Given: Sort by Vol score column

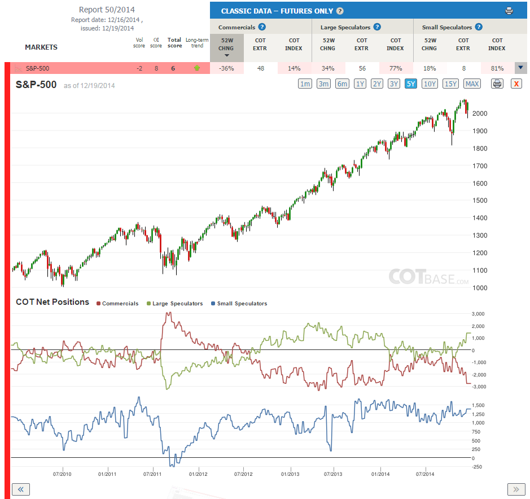Looking at the screenshot, I should tap(139, 42).
